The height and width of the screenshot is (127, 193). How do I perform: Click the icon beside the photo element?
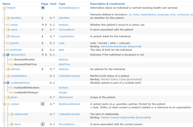coord(8,97)
